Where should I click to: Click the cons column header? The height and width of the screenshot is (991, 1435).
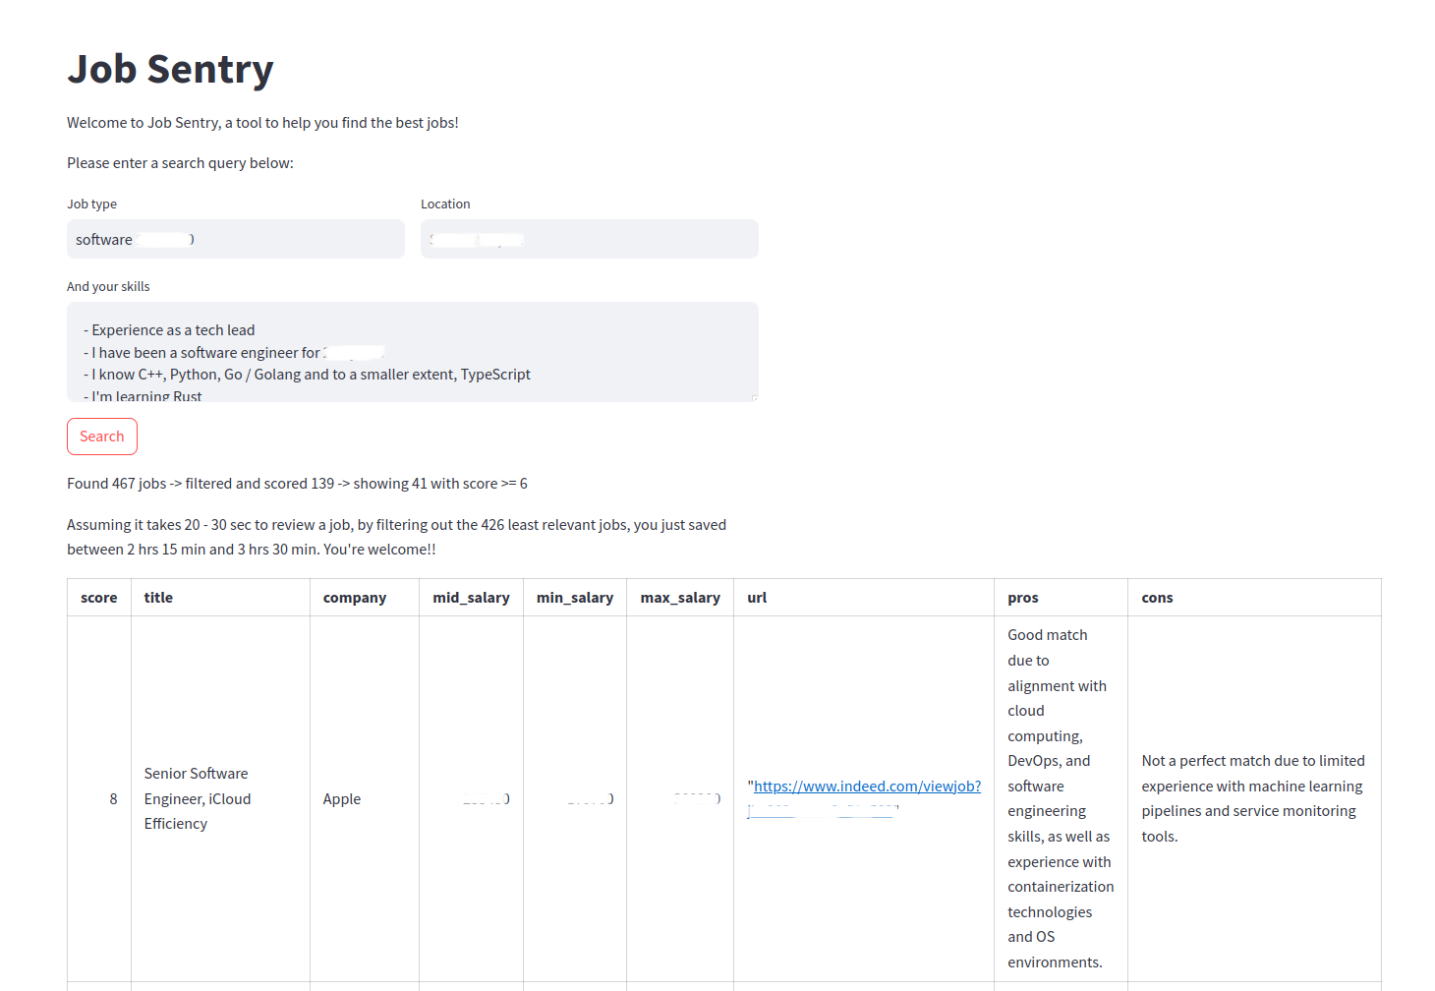click(1157, 598)
